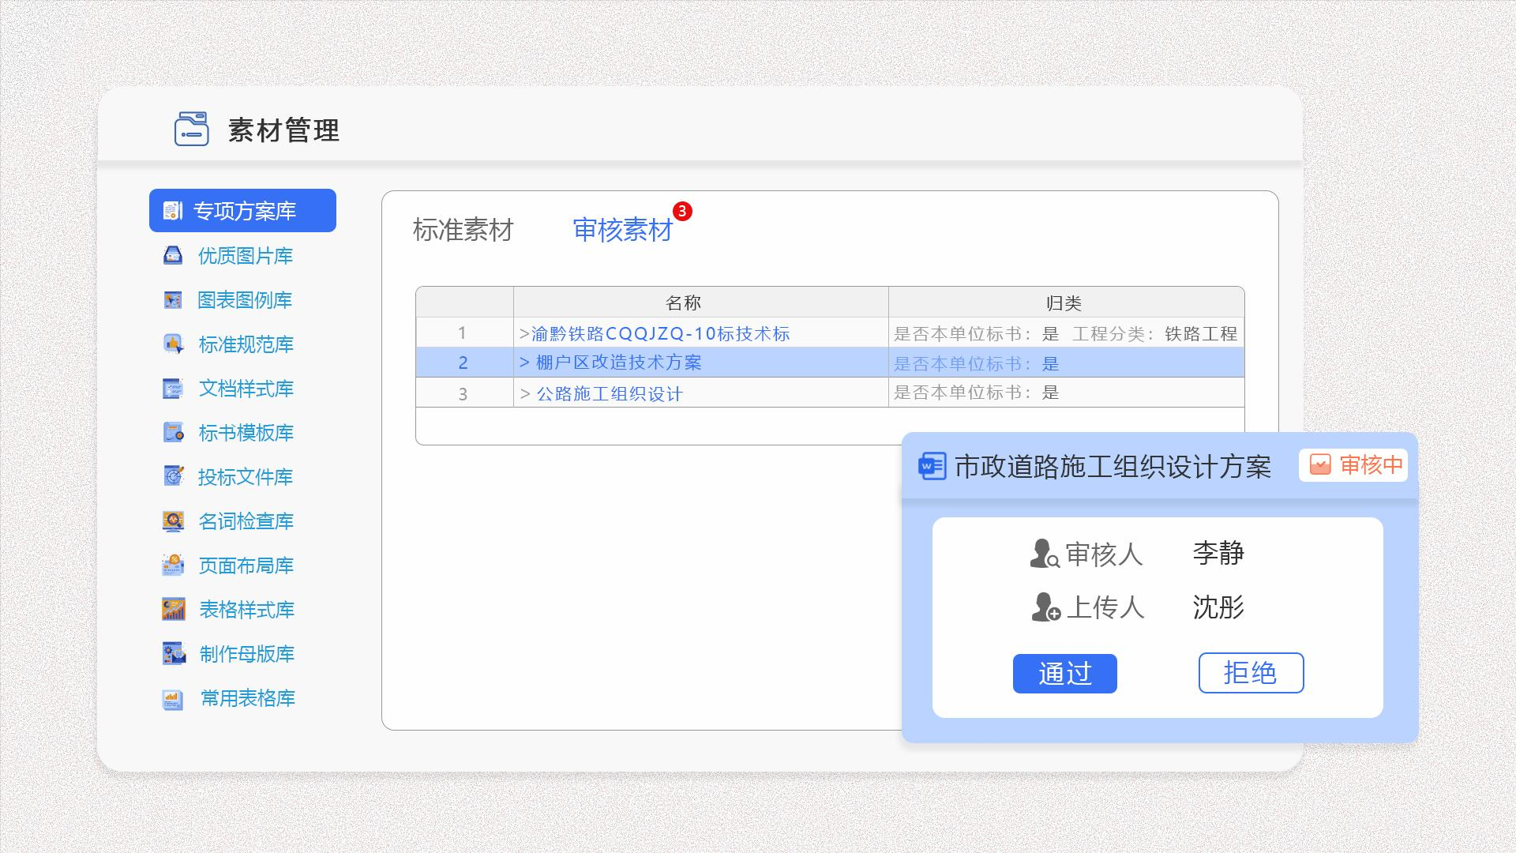1516x853 pixels.
Task: Approve the document with 通过 button
Action: 1064,674
